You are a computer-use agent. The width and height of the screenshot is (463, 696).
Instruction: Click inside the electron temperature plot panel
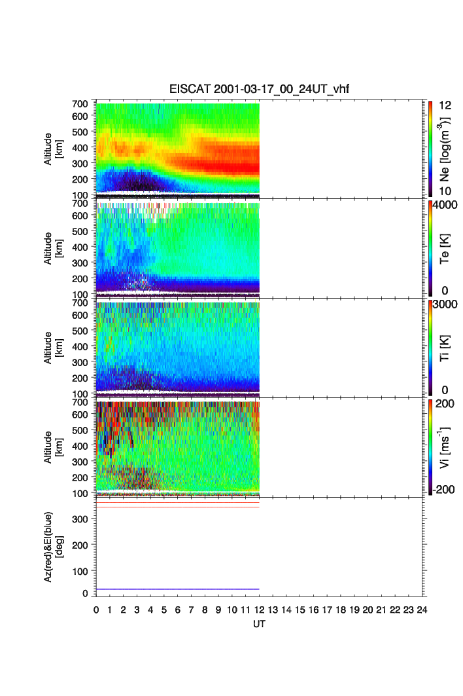[178, 249]
